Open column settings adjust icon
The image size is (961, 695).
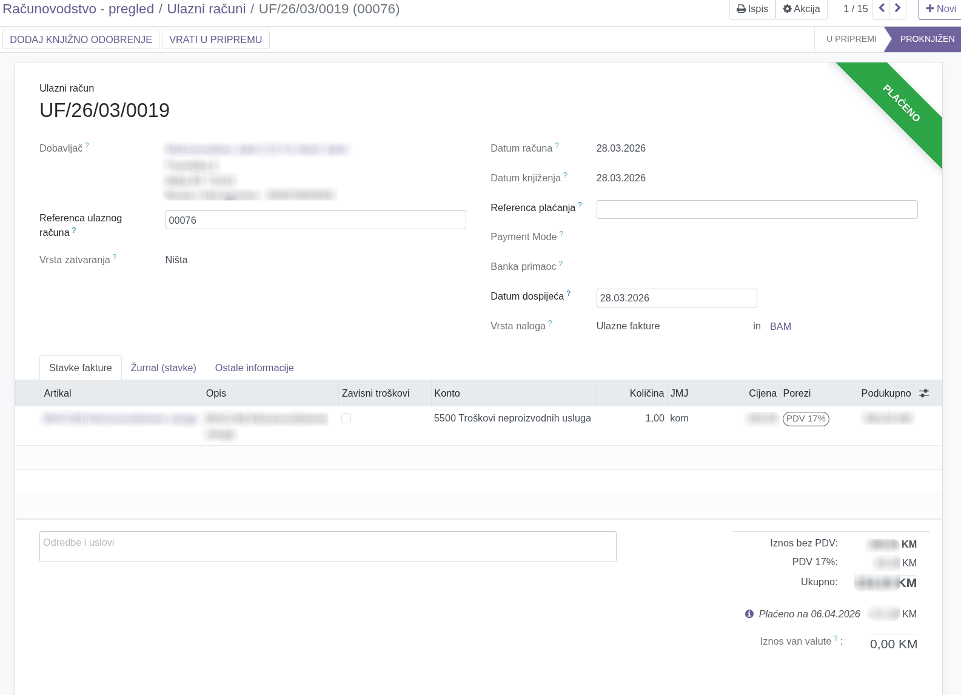(923, 394)
